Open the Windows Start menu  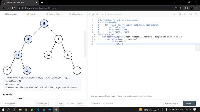click(2, 110)
